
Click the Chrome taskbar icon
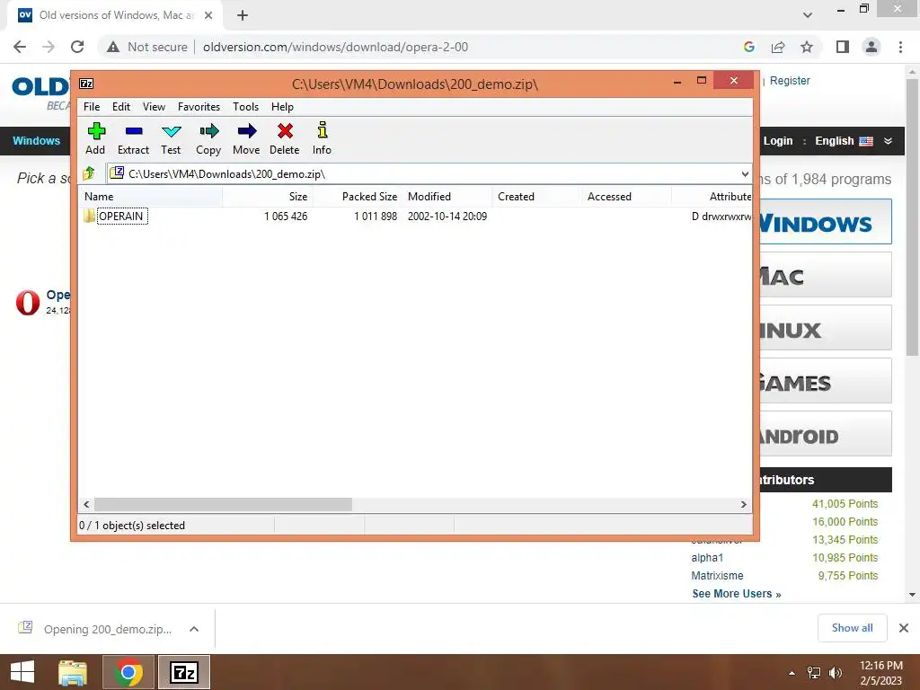coord(128,672)
